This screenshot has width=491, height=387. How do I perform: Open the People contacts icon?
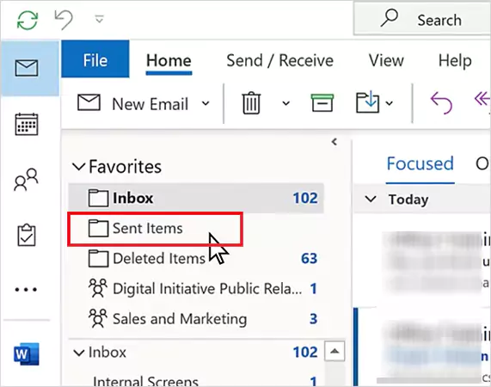27,180
